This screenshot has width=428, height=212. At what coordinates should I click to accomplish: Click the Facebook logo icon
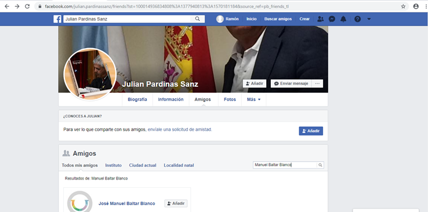point(57,19)
